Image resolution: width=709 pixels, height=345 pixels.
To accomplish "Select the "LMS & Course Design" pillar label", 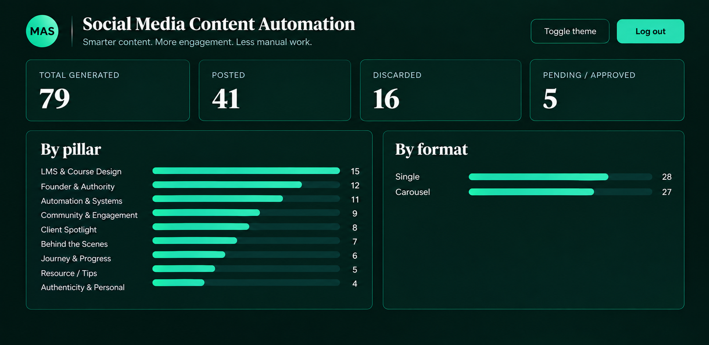I will point(81,171).
